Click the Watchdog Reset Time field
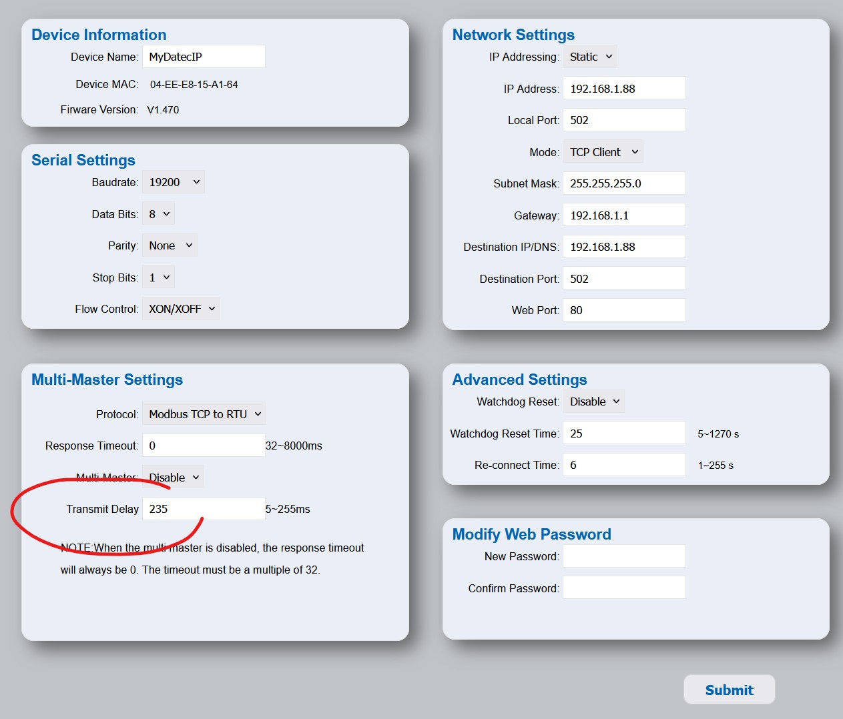Viewport: 843px width, 719px height. pos(624,434)
